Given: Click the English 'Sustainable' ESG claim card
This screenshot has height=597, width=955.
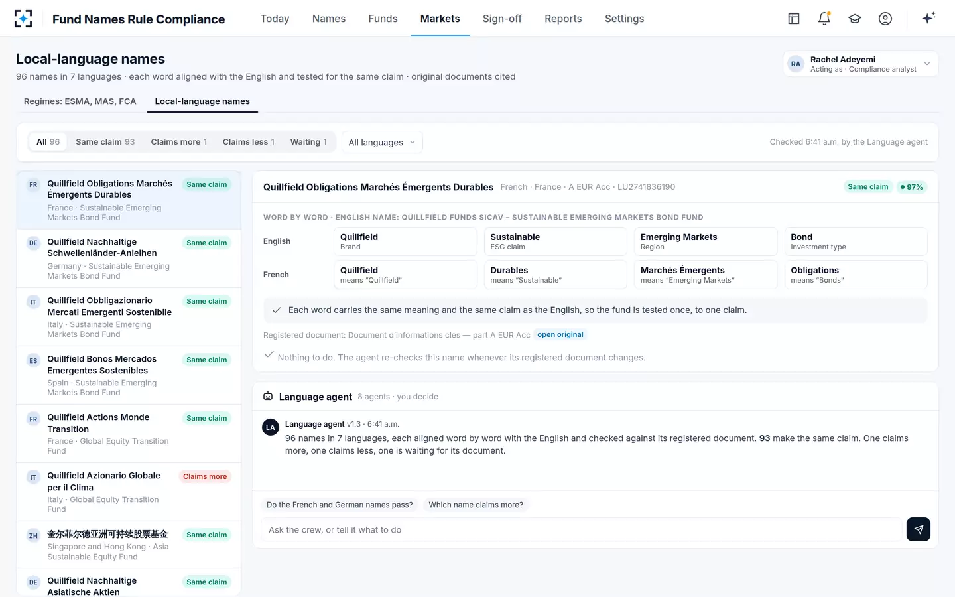Looking at the screenshot, I should click(x=556, y=241).
